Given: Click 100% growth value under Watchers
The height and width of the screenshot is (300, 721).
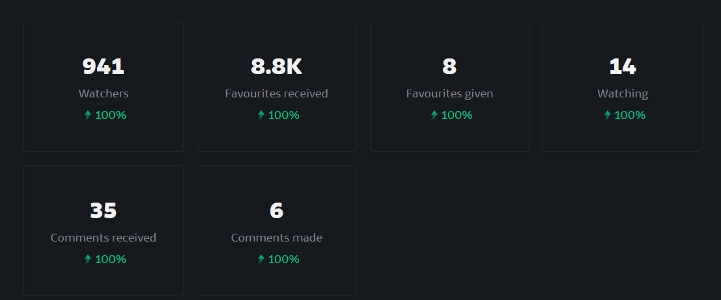Looking at the screenshot, I should tap(110, 115).
